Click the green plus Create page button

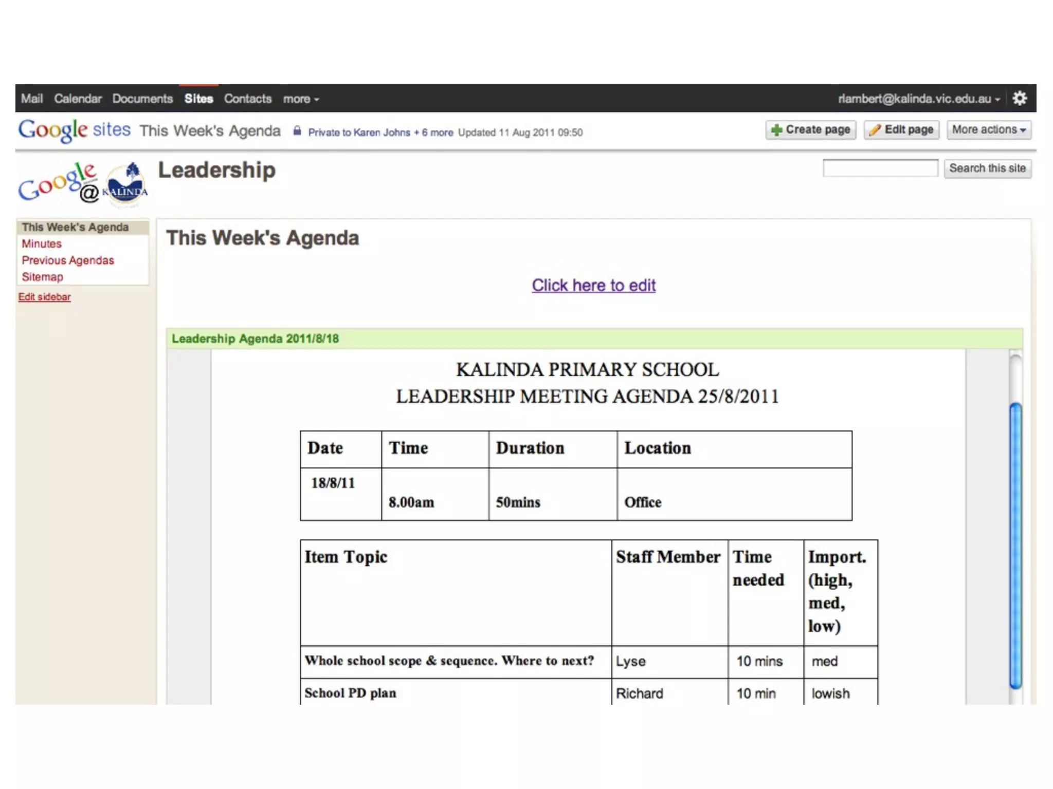tap(811, 130)
